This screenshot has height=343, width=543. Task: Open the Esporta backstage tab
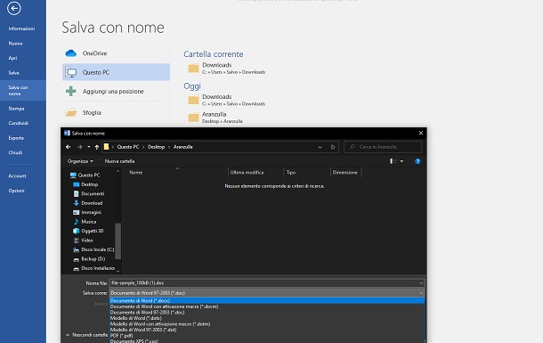(16, 138)
